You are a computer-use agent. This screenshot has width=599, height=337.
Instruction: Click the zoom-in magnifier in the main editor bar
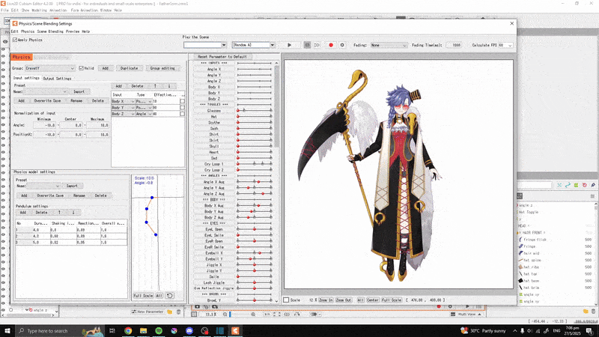pyautogui.click(x=253, y=315)
